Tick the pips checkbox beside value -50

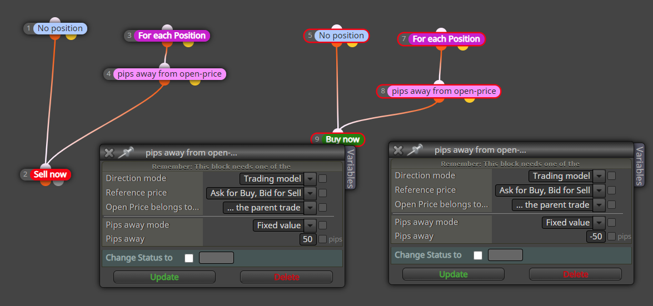pos(611,237)
